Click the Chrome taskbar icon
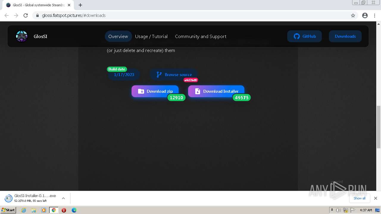Screen dimensions: 381x214 54,210
